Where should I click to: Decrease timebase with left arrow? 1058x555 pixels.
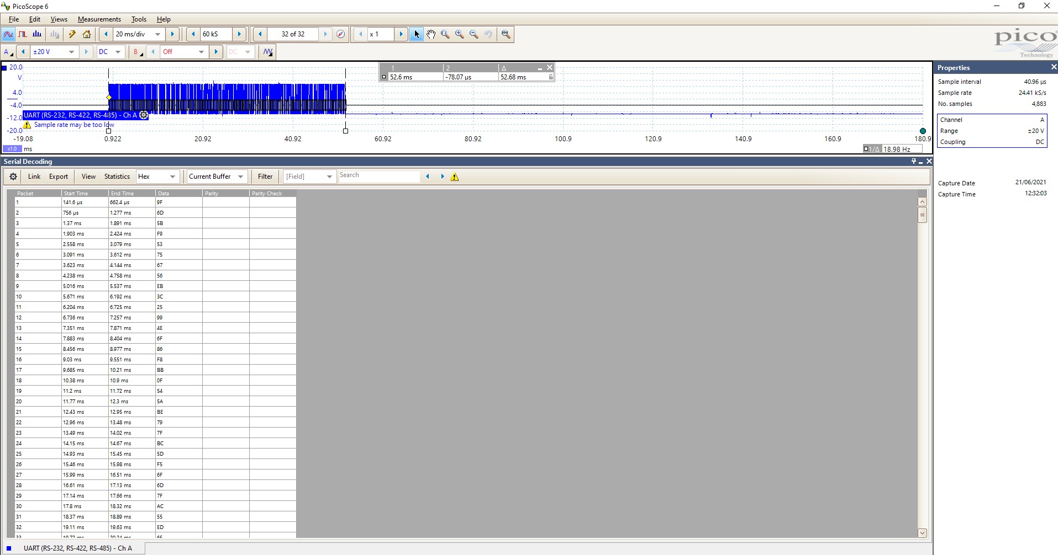point(106,34)
